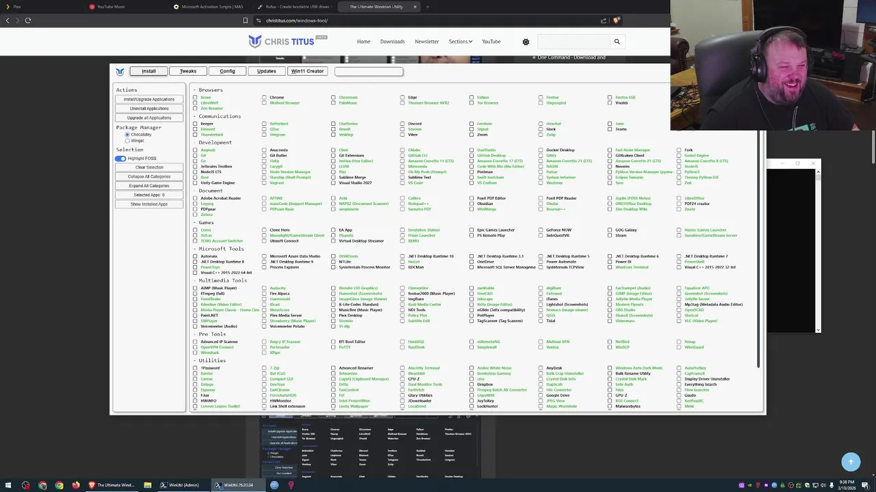The image size is (876, 492).
Task: Open The Ultimate Wind... Brave taskbar item
Action: coord(111,485)
